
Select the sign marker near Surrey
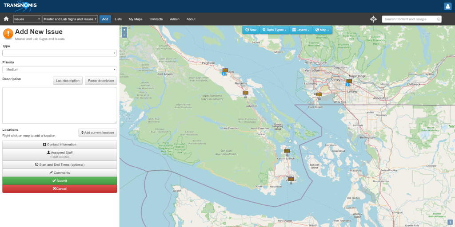click(349, 81)
